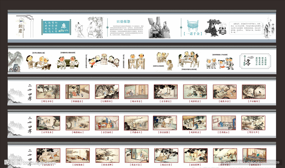This screenshot has height=168, width=285.
Task: Select the caption 尝粪忧心
Action: pos(224,132)
